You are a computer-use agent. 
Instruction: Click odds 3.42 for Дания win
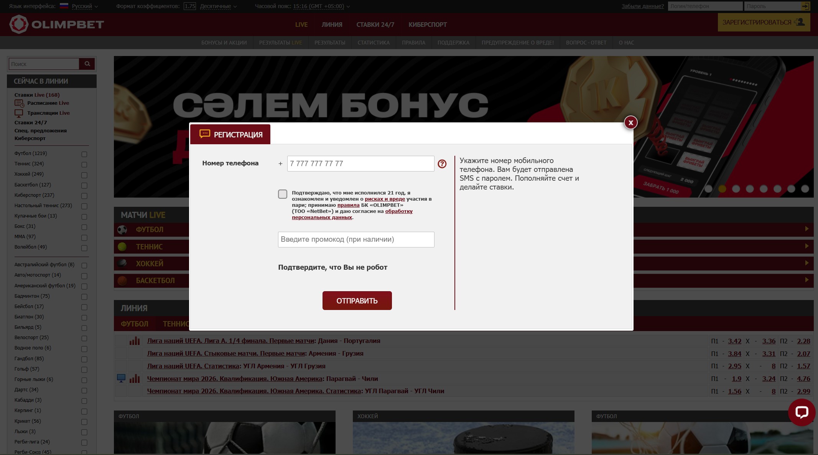pyautogui.click(x=735, y=341)
